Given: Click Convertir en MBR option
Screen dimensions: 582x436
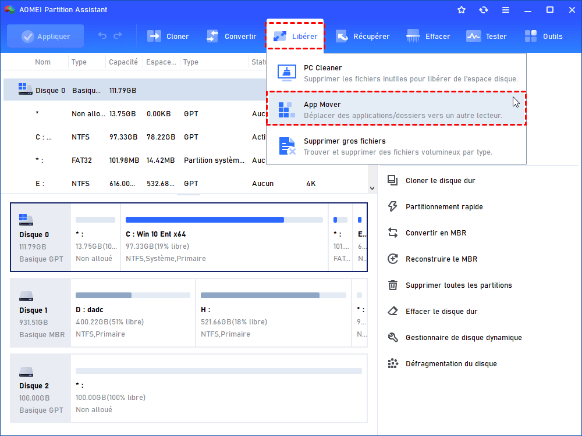Looking at the screenshot, I should 436,233.
